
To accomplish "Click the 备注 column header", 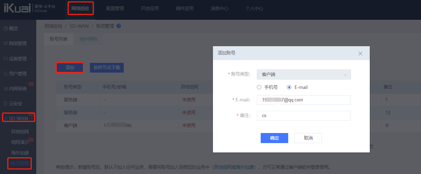I will pyautogui.click(x=388, y=87).
